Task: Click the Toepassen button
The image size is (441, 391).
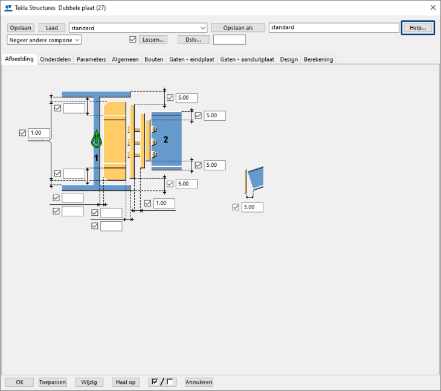Action: tap(53, 382)
